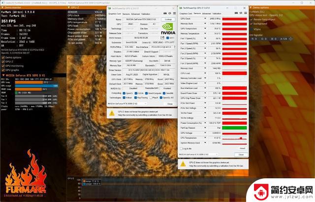Click the NVIDIA logo in GPU-Z
The width and height of the screenshot is (315, 202).
[x=168, y=29]
